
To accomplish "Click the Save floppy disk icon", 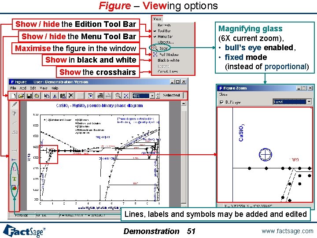I will click(29, 96).
